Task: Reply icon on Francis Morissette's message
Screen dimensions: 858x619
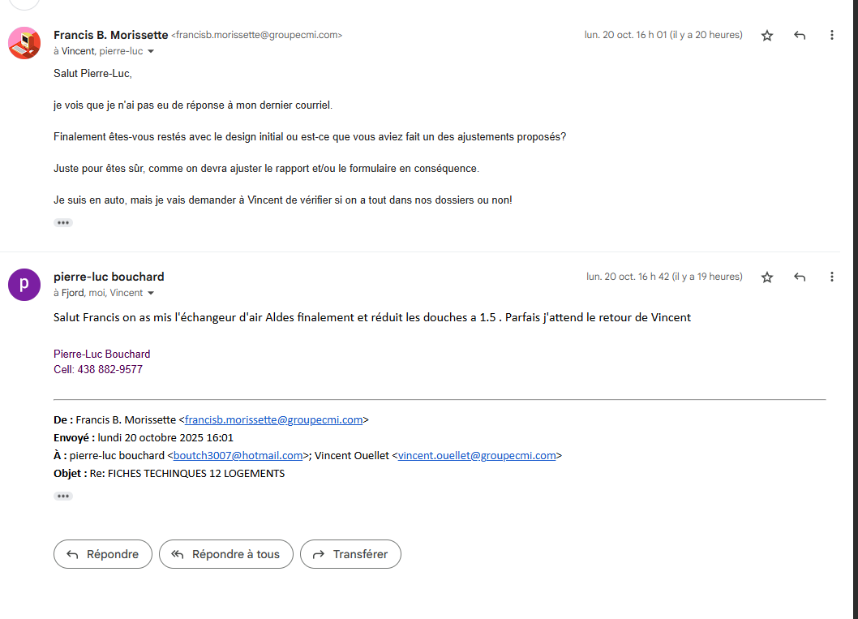Action: pyautogui.click(x=800, y=36)
